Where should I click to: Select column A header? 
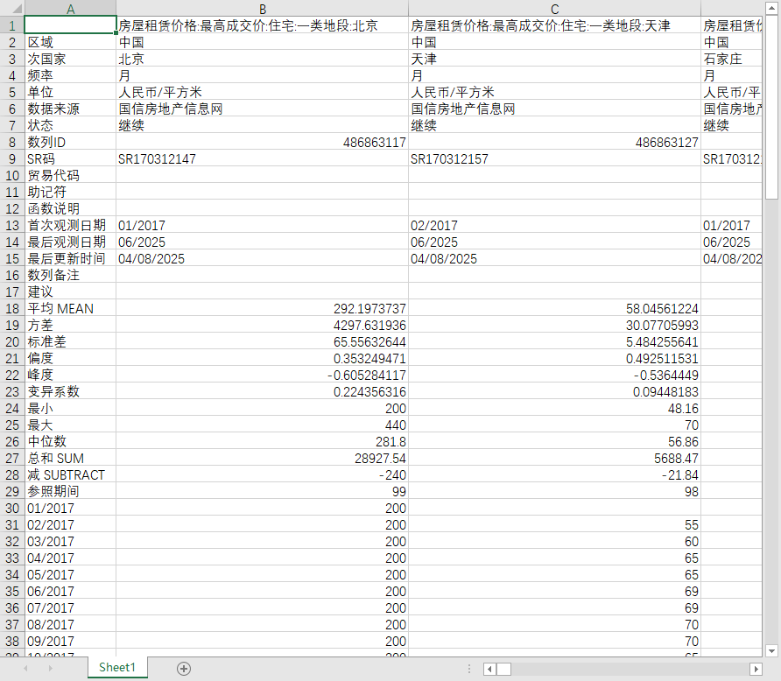click(x=70, y=9)
